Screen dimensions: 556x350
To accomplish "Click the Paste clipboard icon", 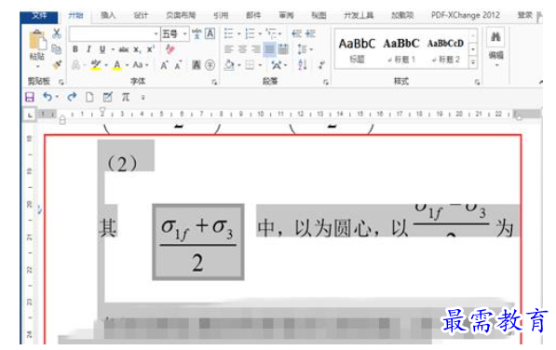I will coord(37,40).
